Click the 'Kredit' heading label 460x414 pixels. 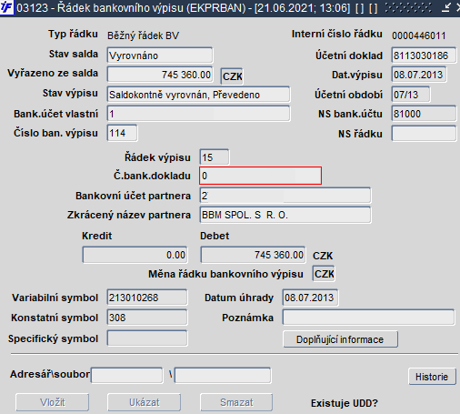point(97,236)
